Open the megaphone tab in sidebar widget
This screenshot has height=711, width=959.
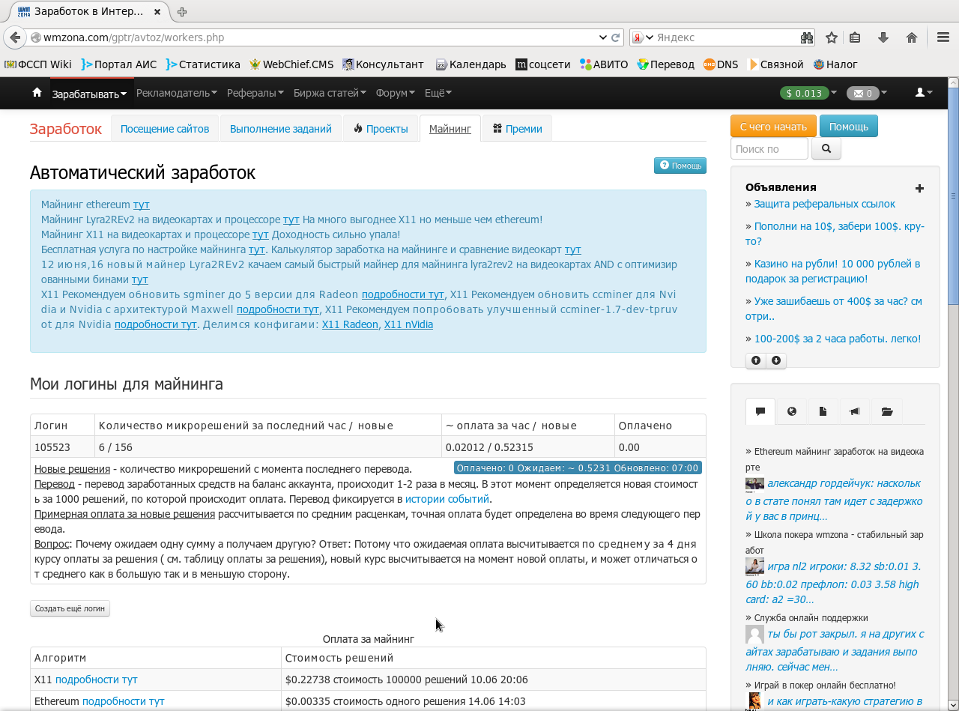[854, 411]
